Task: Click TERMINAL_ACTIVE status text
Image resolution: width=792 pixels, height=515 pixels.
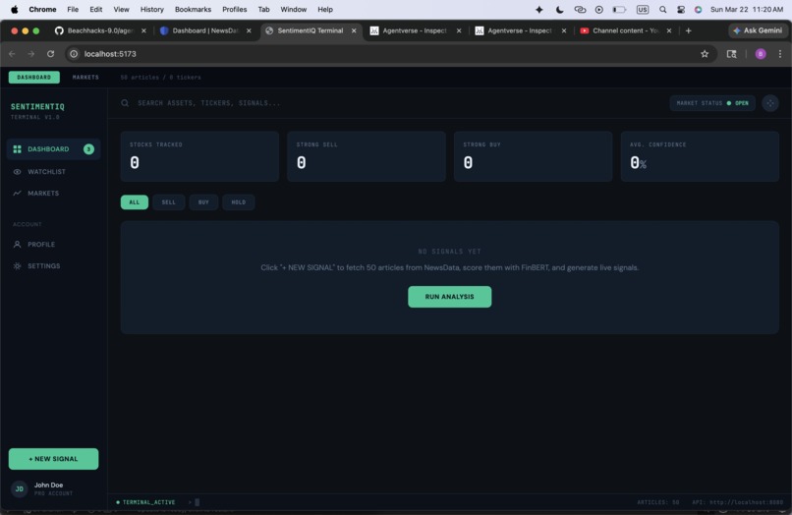Action: coord(148,502)
